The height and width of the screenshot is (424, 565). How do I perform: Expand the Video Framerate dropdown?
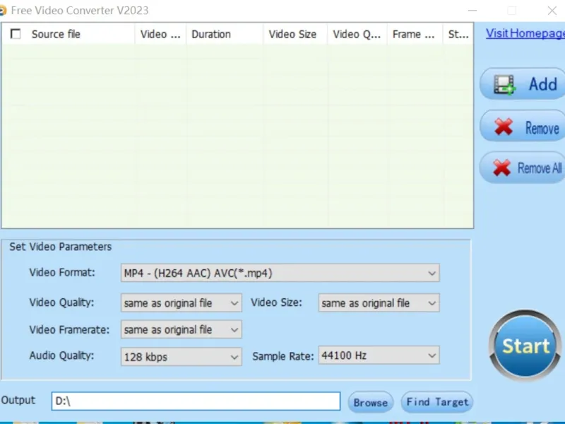(182, 329)
